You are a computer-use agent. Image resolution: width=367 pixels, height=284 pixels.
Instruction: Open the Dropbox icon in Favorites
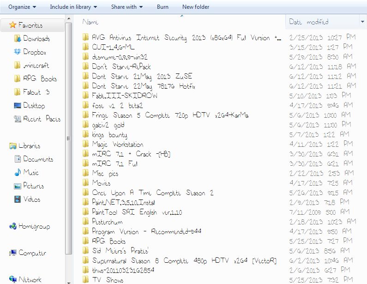(x=18, y=52)
